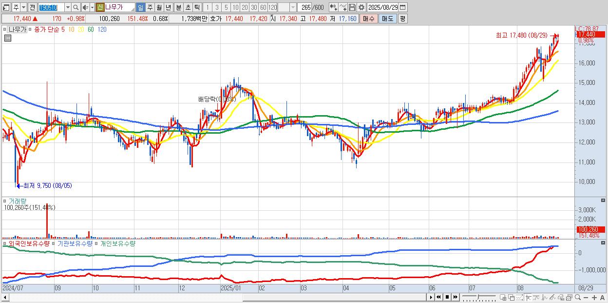Select the 틱 tick tab
Screen dimensions: 608x303
(197, 7)
